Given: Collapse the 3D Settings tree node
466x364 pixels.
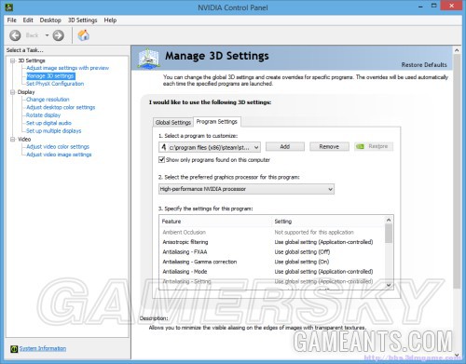Looking at the screenshot, I should pyautogui.click(x=13, y=61).
